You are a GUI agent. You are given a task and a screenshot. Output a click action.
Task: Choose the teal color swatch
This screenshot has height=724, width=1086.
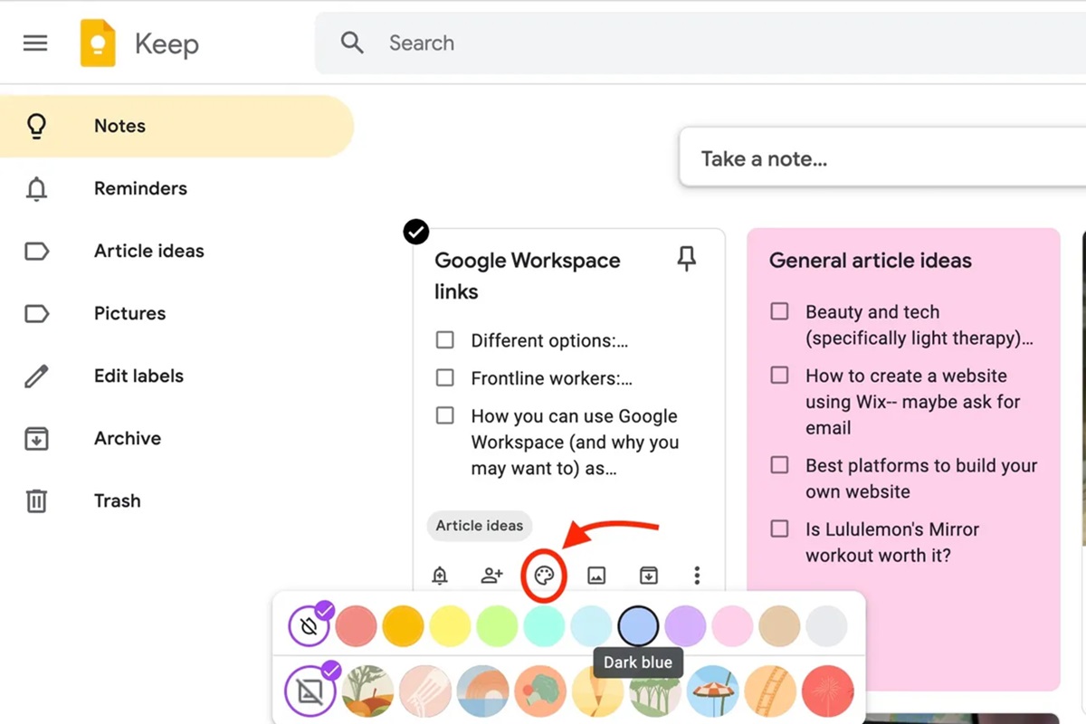tap(544, 626)
